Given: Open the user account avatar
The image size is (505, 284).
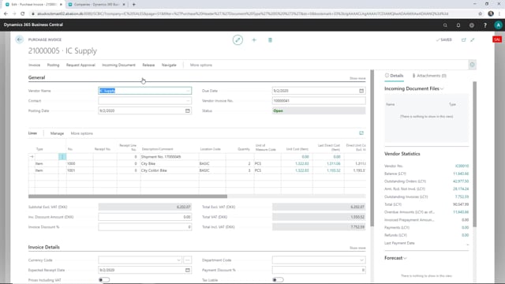Looking at the screenshot, I should pyautogui.click(x=498, y=25).
